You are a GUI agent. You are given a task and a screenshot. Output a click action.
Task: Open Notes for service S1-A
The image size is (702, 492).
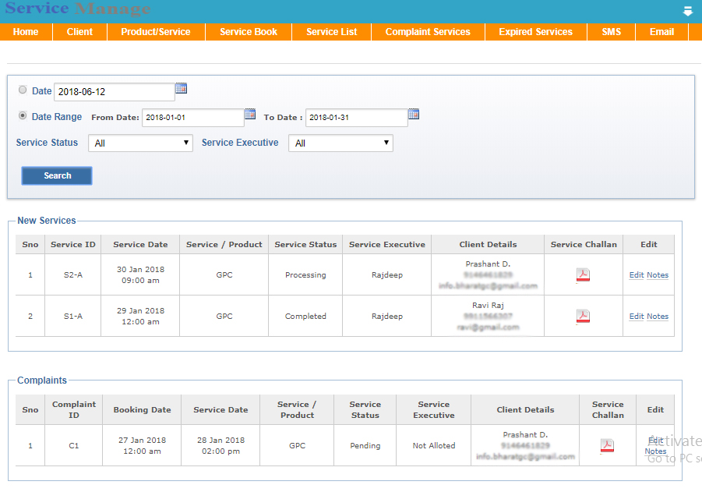[x=658, y=317]
